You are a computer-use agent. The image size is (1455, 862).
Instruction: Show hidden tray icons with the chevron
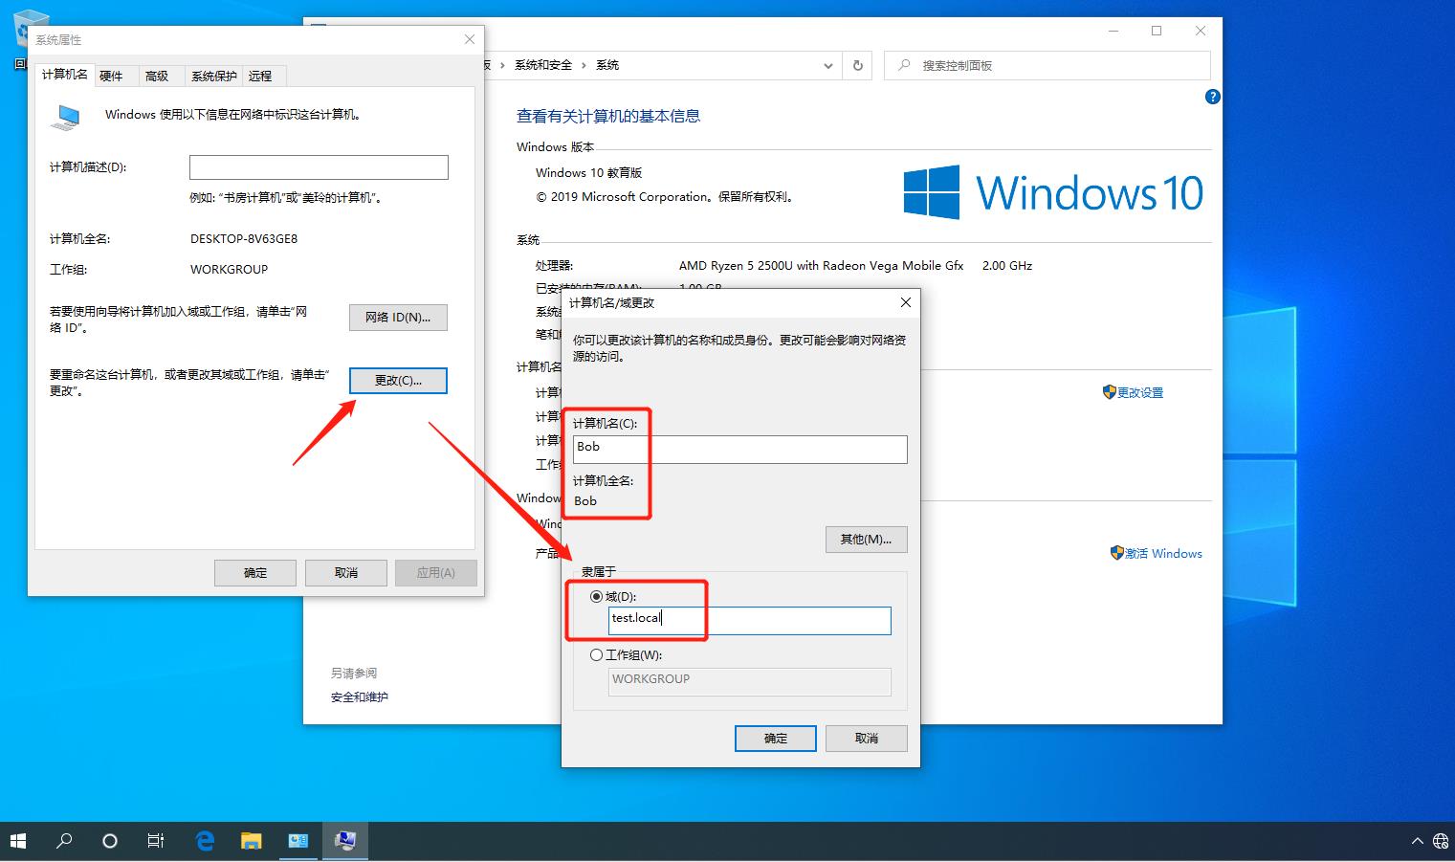click(x=1417, y=842)
